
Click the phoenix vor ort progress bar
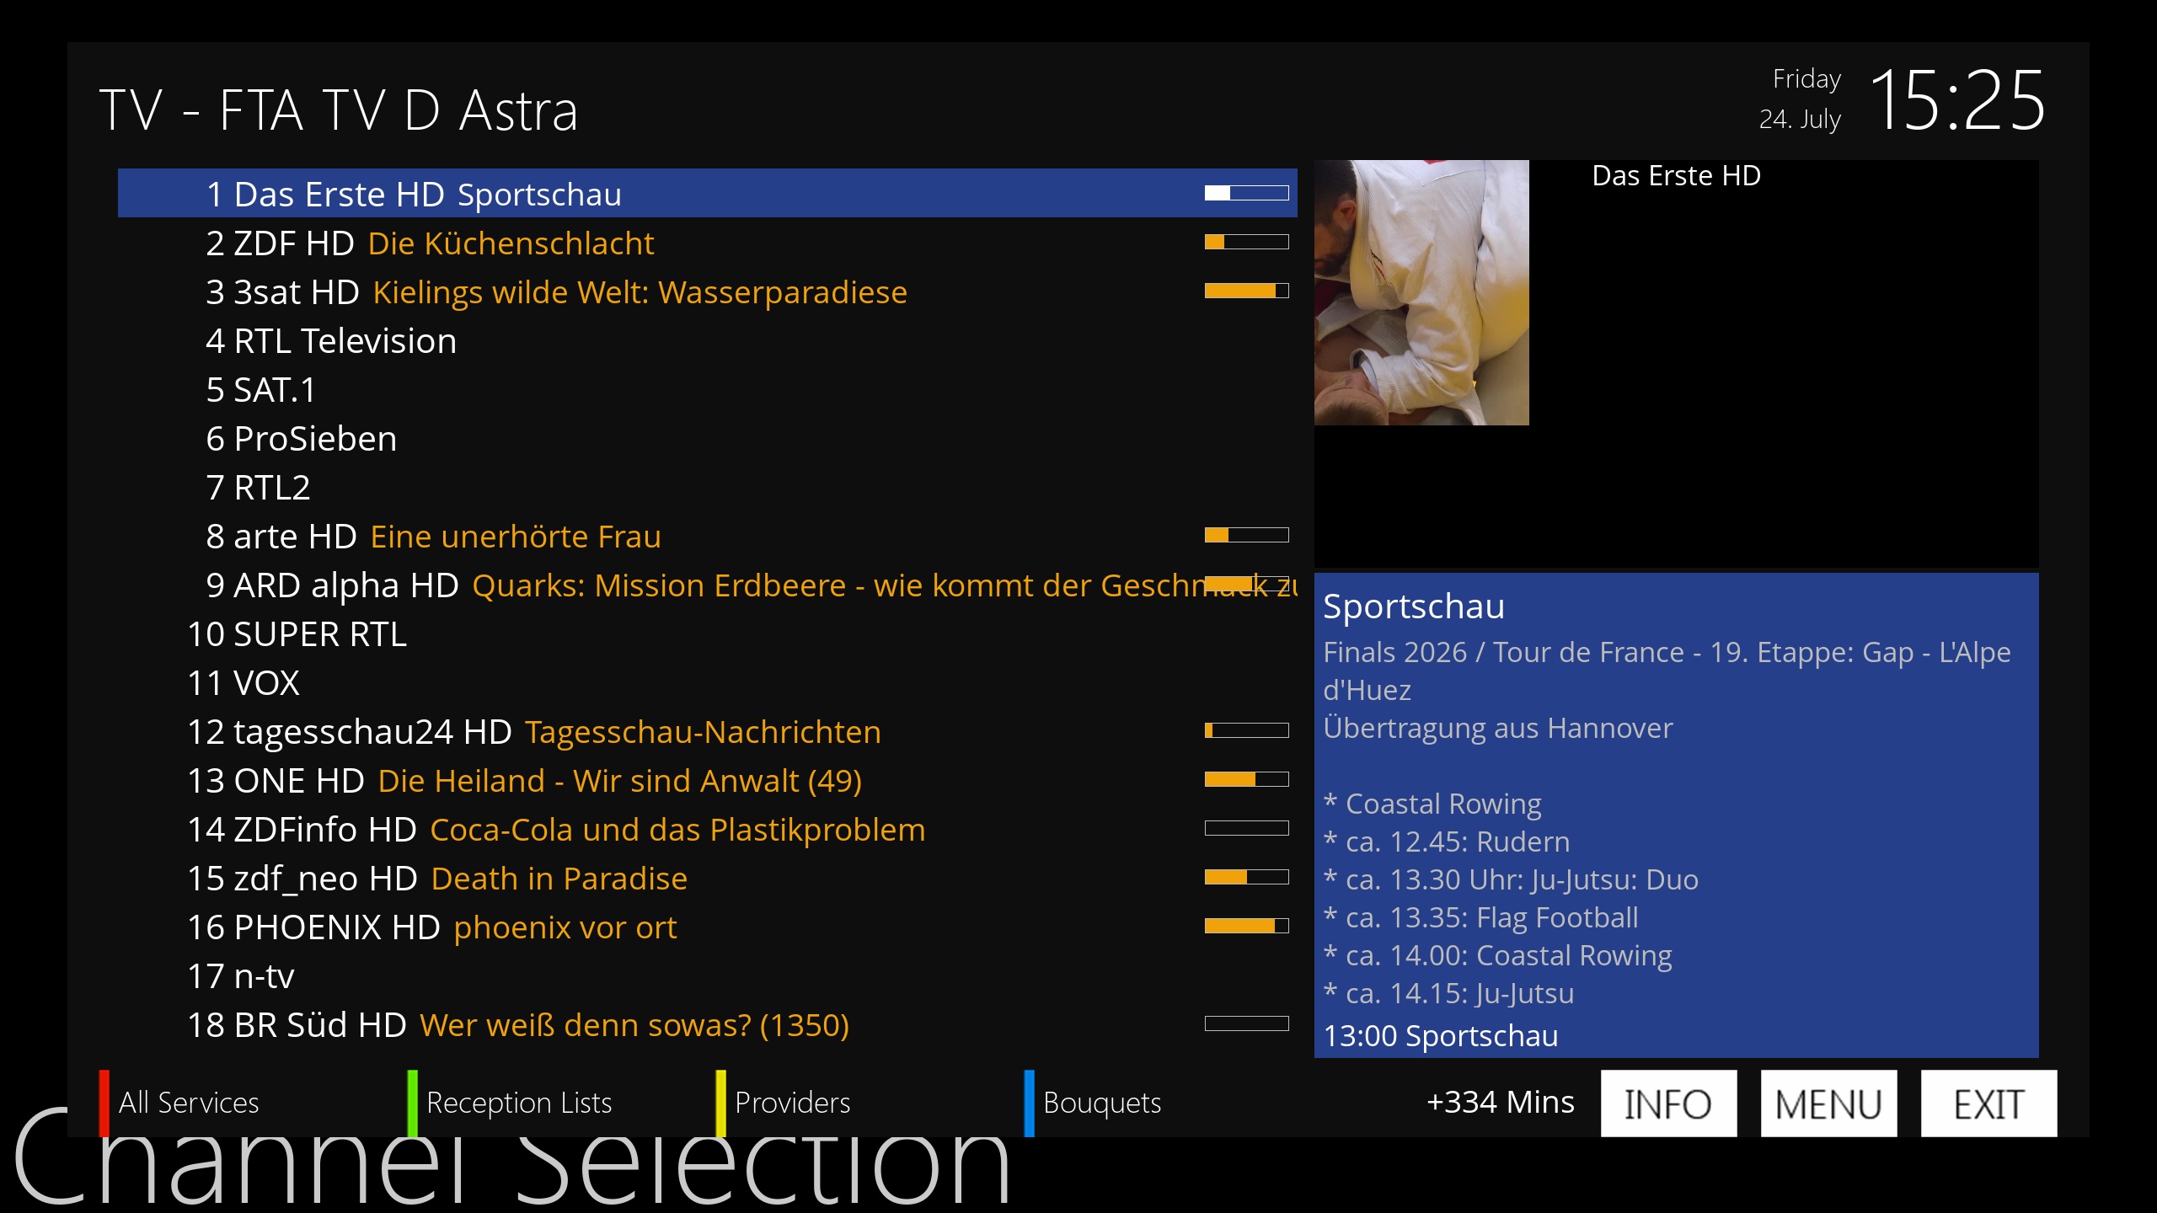click(x=1247, y=926)
